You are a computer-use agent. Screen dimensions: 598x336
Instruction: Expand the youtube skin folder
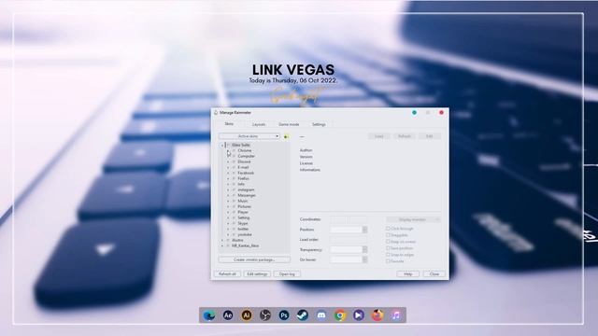click(x=228, y=234)
